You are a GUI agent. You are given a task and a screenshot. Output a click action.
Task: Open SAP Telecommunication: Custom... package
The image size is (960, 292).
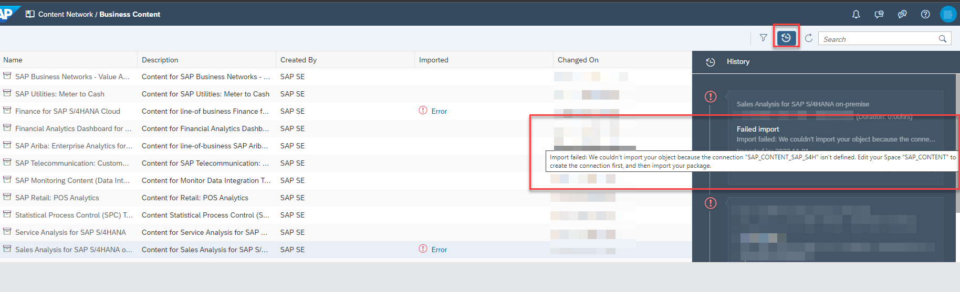click(x=72, y=163)
